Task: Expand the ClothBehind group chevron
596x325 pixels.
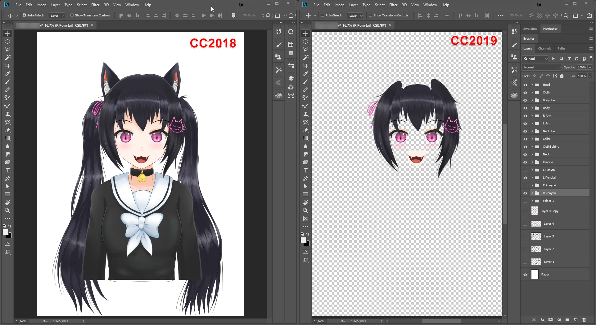Action: (x=532, y=147)
